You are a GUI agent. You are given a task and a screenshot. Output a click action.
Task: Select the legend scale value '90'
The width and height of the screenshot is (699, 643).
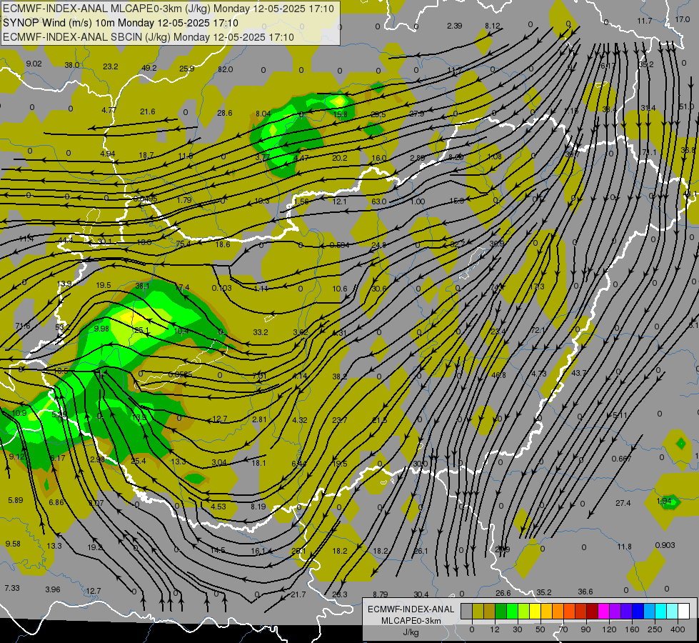coord(585,629)
